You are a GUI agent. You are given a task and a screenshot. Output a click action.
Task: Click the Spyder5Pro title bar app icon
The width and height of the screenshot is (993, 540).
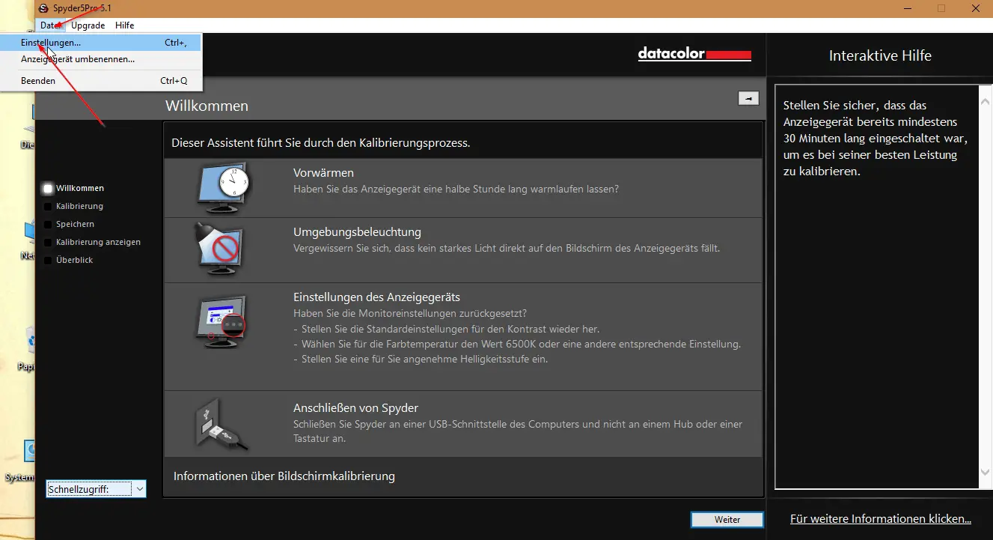[43, 7]
